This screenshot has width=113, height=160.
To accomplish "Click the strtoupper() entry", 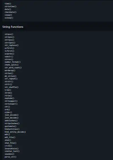I will (x=11, y=101).
